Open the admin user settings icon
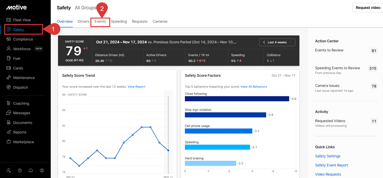The height and width of the screenshot is (178, 383). tap(9, 170)
